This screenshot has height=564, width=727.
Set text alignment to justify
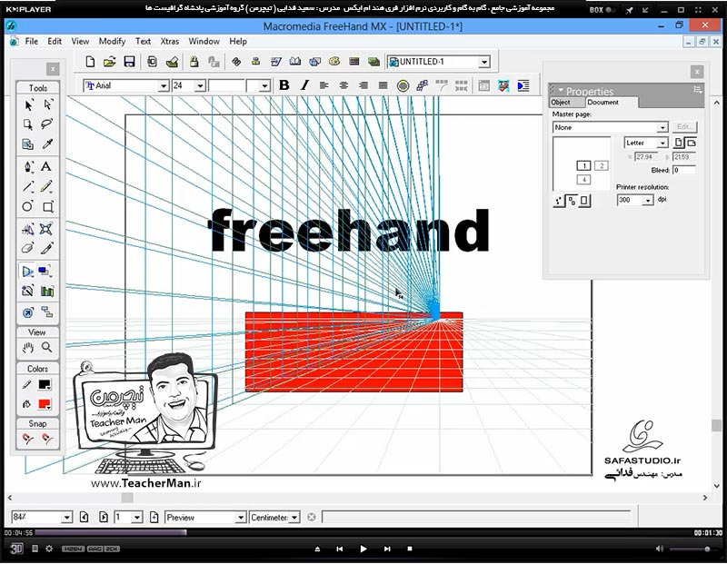pos(383,85)
